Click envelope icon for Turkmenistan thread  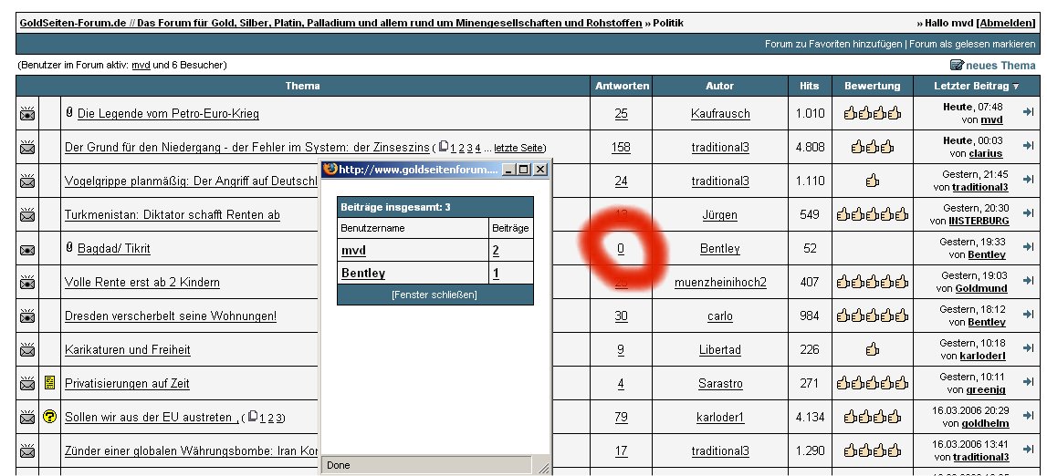point(27,214)
